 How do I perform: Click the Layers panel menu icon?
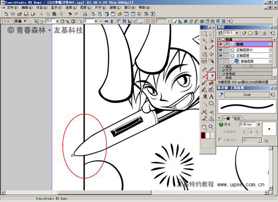272,33
